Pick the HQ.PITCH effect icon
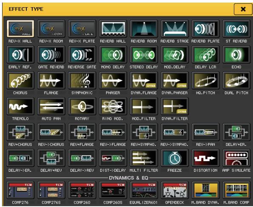Image resolution: width=253 pixels, height=207 pixels. click(205, 80)
